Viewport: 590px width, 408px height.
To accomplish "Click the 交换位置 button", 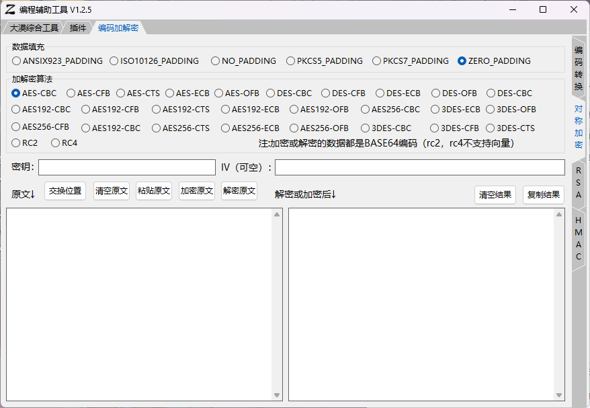I will (x=65, y=191).
